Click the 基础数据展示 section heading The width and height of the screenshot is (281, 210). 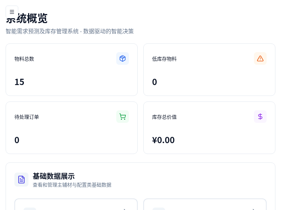tap(54, 176)
